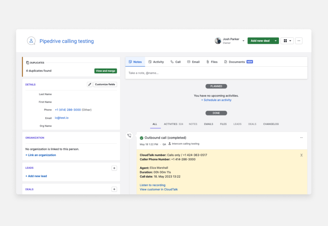
Task: Click the DONE section badge
Action: point(216,113)
